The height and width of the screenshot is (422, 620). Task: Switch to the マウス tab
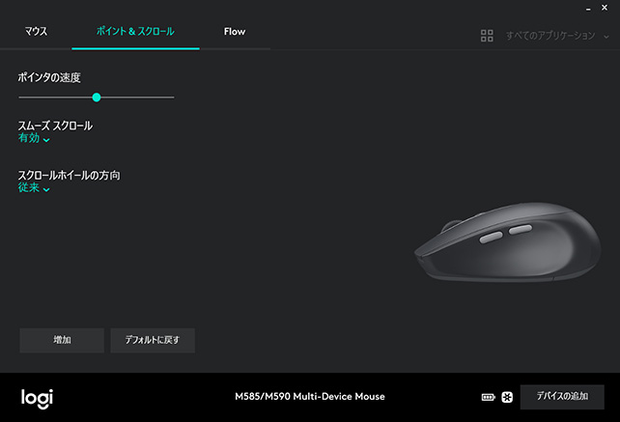click(x=36, y=32)
